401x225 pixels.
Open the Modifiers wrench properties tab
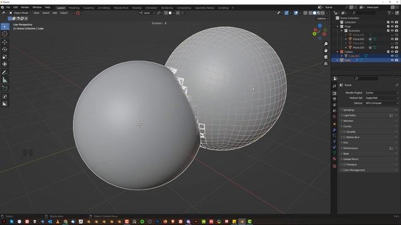[x=335, y=130]
